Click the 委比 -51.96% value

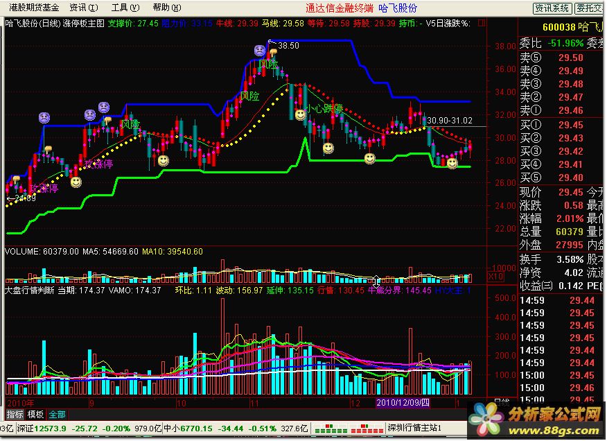565,43
